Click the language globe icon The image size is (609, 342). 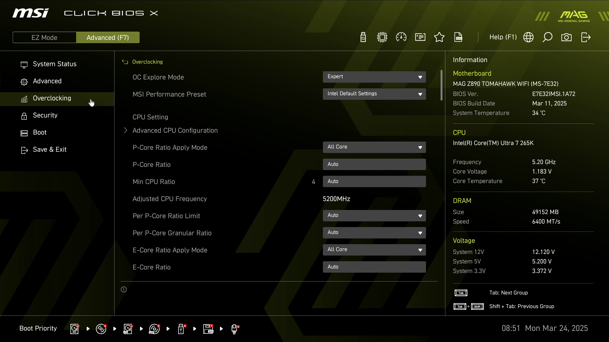click(x=528, y=37)
